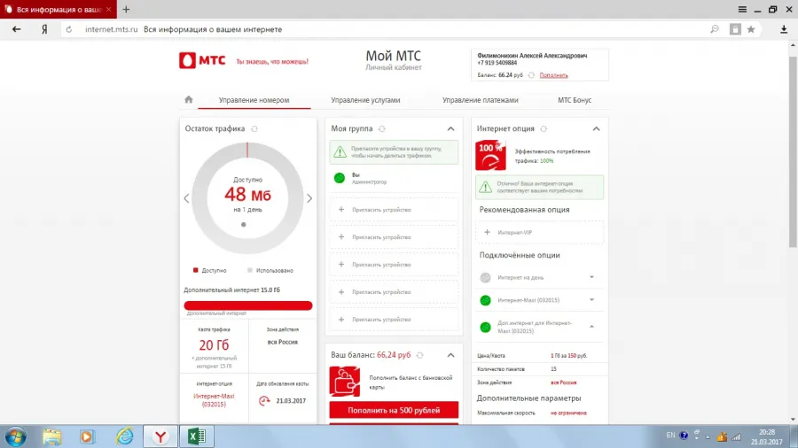Viewport: 798px width, 448px height.
Task: Open Windows Start menu
Action: point(15,436)
